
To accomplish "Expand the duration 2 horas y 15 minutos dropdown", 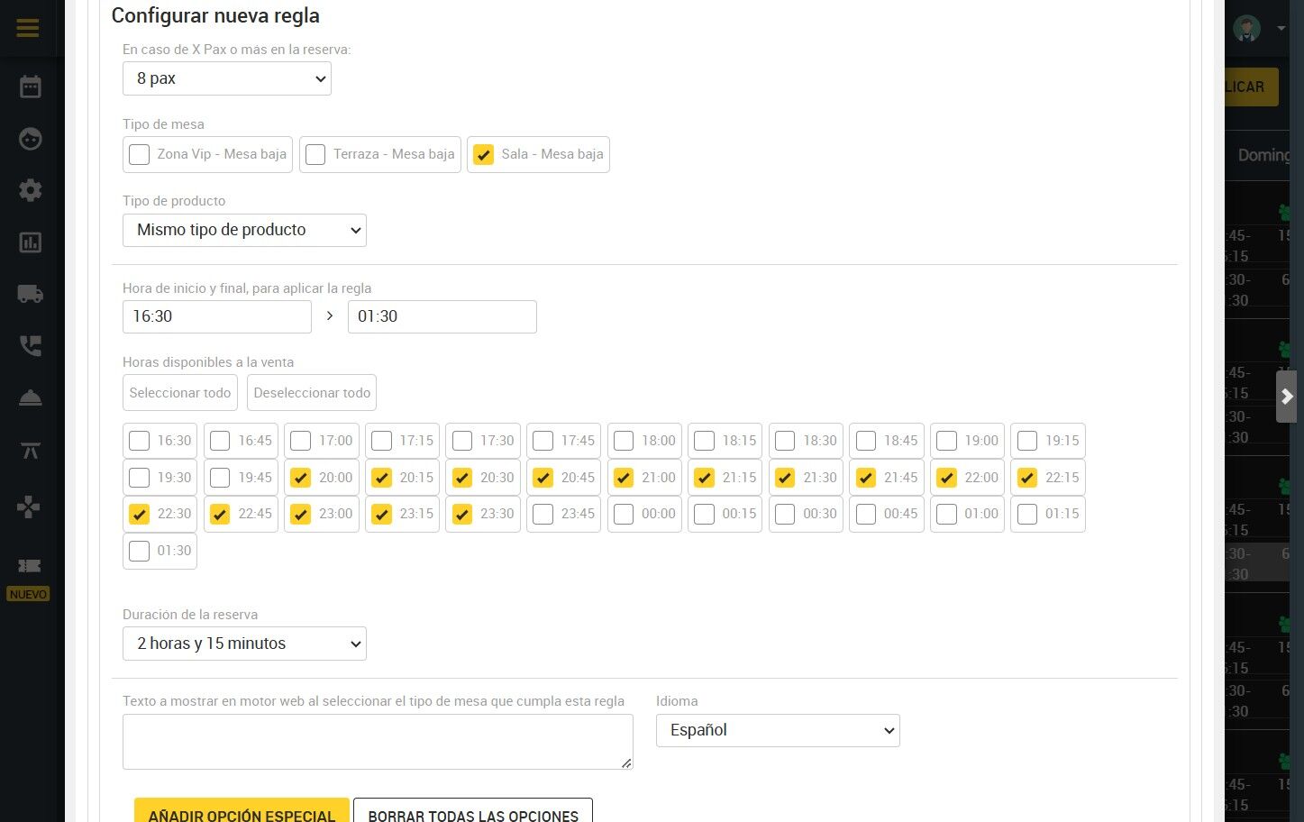I will point(244,644).
